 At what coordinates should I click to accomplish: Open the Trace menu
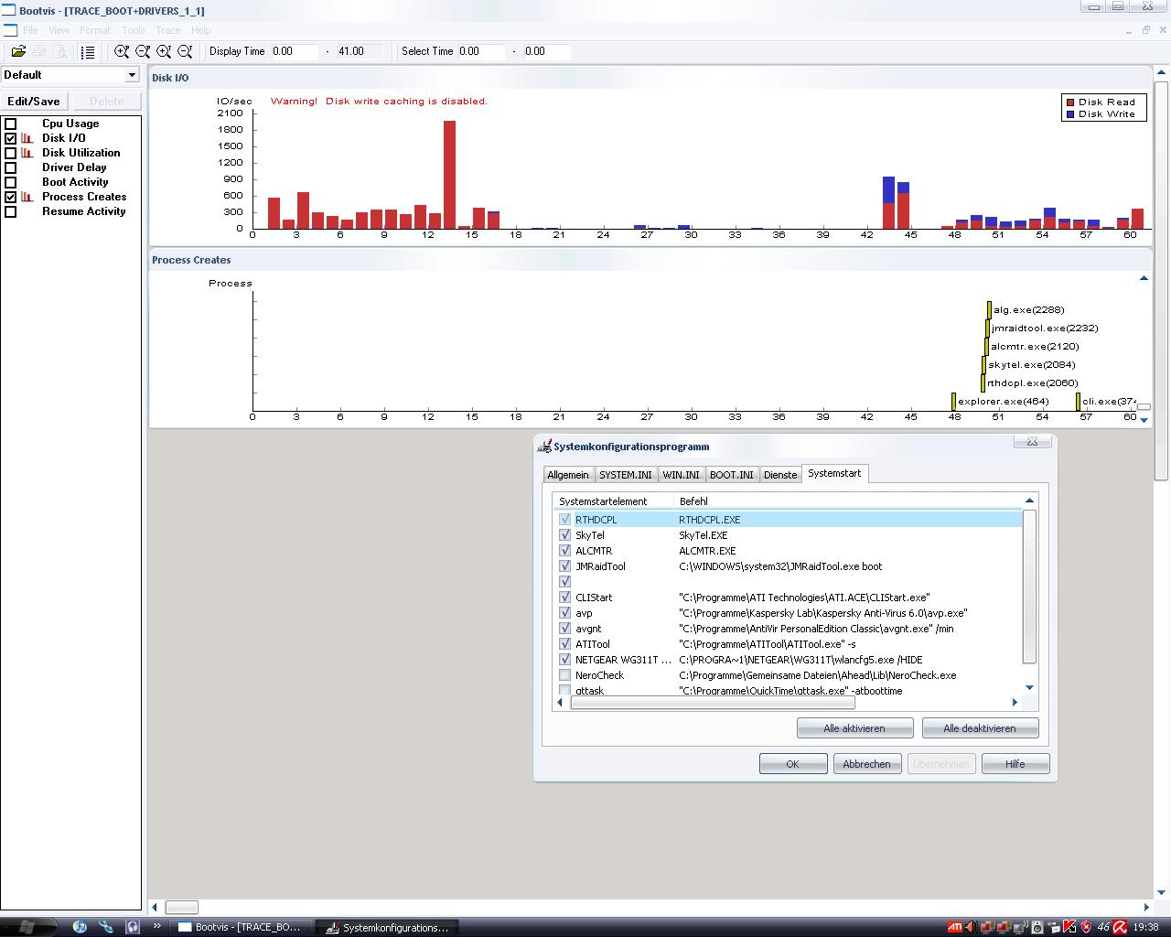(168, 30)
